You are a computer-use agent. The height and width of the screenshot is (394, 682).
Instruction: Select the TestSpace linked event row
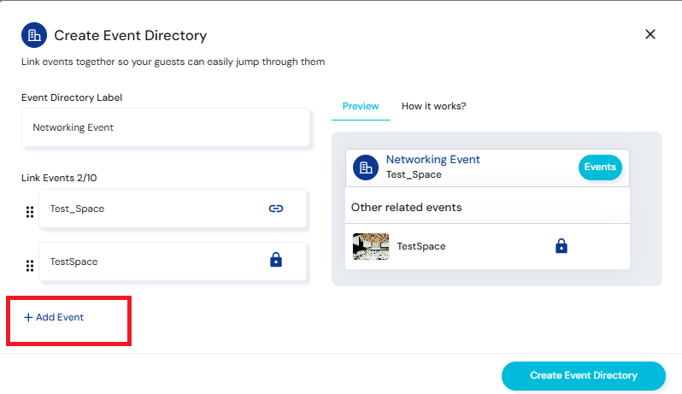(x=154, y=262)
